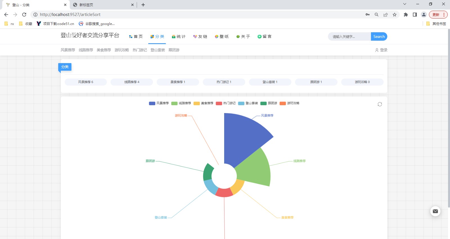This screenshot has width=450, height=239.
Task: Click the site info icon in address bar
Action: [35, 15]
